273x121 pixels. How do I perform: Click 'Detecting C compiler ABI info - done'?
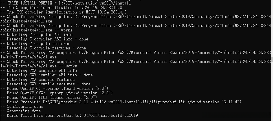tap(40, 39)
